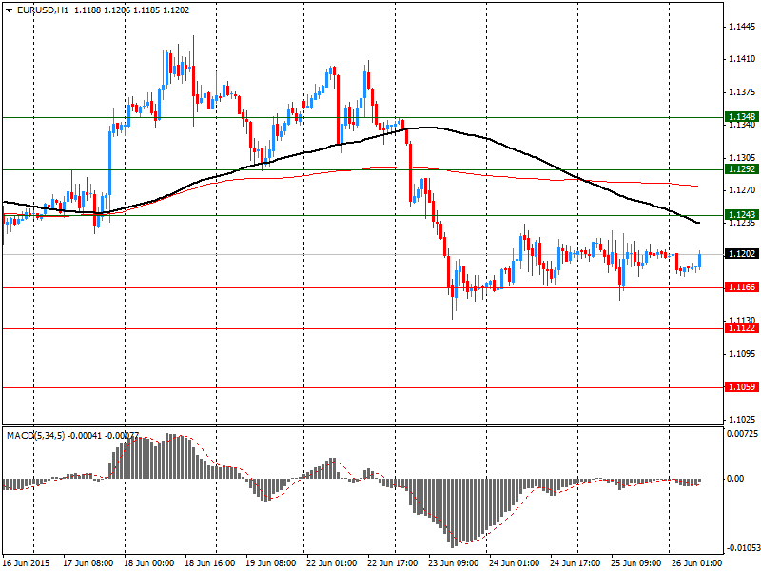The height and width of the screenshot is (571, 761).
Task: Click the EURUSD,H1 chart title text
Action: pos(43,10)
